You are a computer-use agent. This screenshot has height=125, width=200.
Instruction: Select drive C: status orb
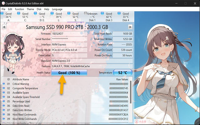coord(19,13)
